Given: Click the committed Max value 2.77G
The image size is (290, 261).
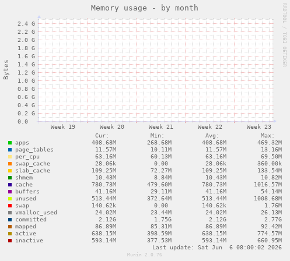Looking at the screenshot, I should [273, 220].
